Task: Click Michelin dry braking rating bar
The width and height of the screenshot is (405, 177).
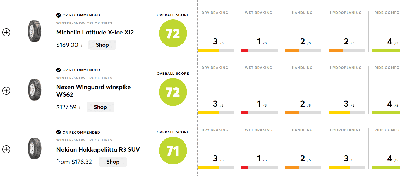Action: point(215,50)
